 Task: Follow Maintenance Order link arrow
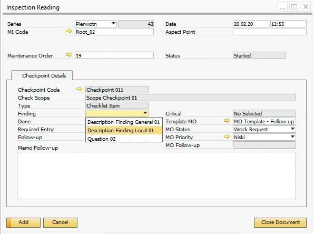click(x=68, y=55)
